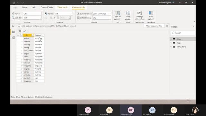Image resolution: width=206 pixels, height=116 pixels.
Task: Expand the Transactions table in Fields
Action: click(x=171, y=47)
